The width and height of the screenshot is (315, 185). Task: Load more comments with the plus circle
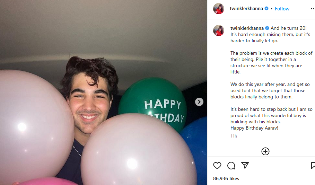tap(265, 151)
